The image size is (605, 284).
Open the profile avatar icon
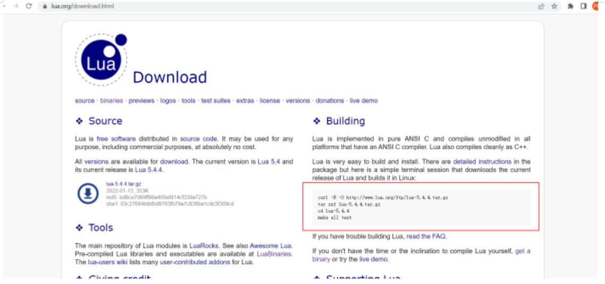(x=595, y=6)
